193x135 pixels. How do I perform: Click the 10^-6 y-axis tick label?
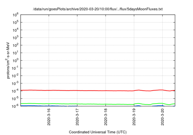point(15,106)
